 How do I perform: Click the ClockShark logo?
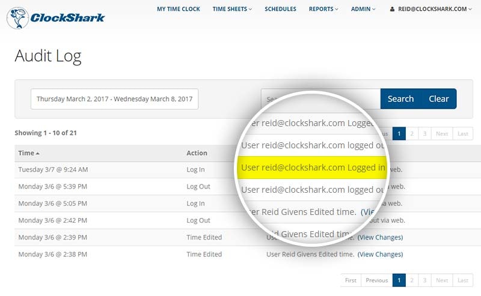tap(55, 18)
